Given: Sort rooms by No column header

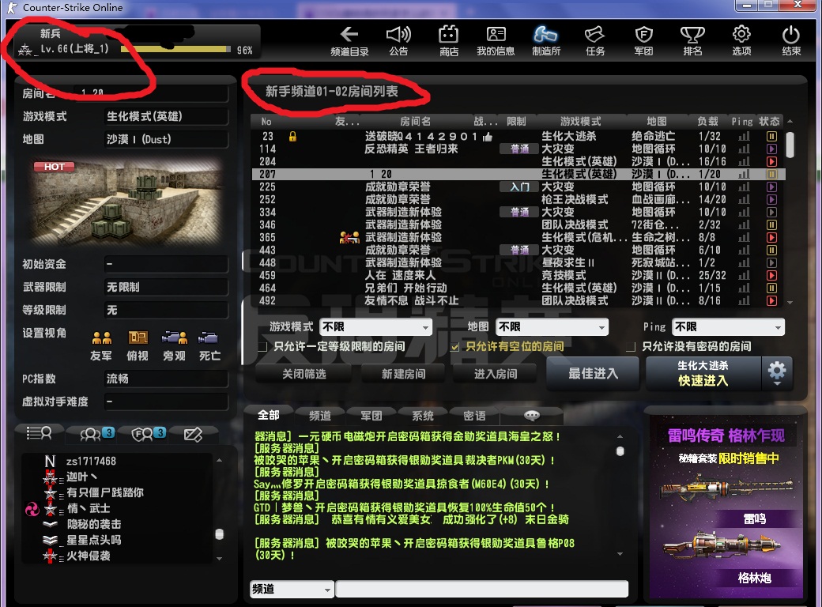Looking at the screenshot, I should click(266, 122).
